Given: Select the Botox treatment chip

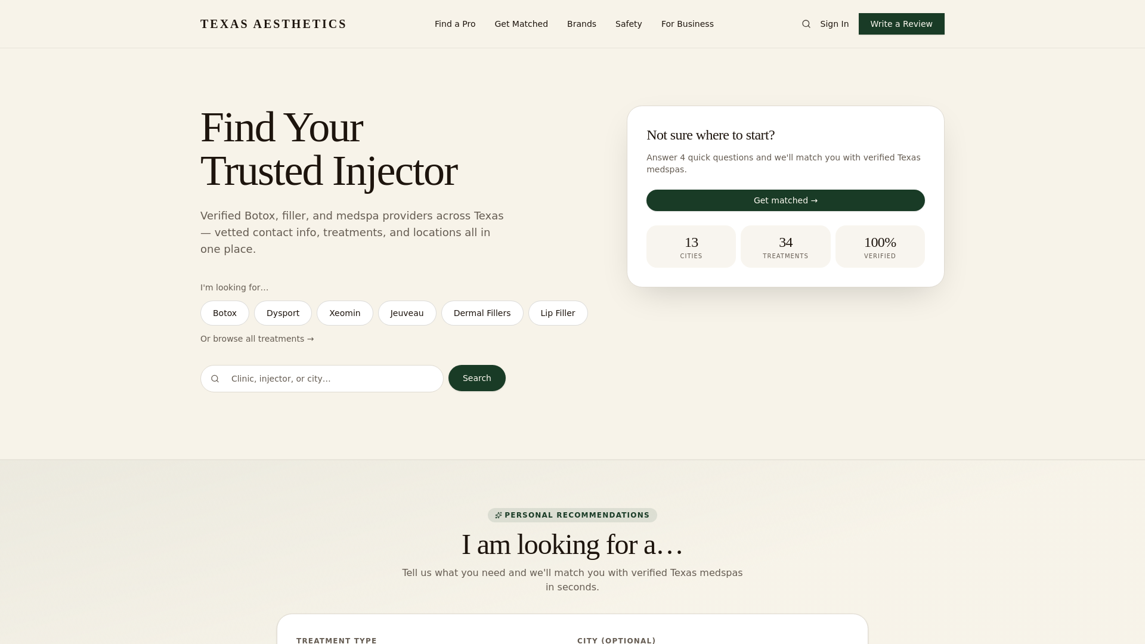Looking at the screenshot, I should (225, 313).
